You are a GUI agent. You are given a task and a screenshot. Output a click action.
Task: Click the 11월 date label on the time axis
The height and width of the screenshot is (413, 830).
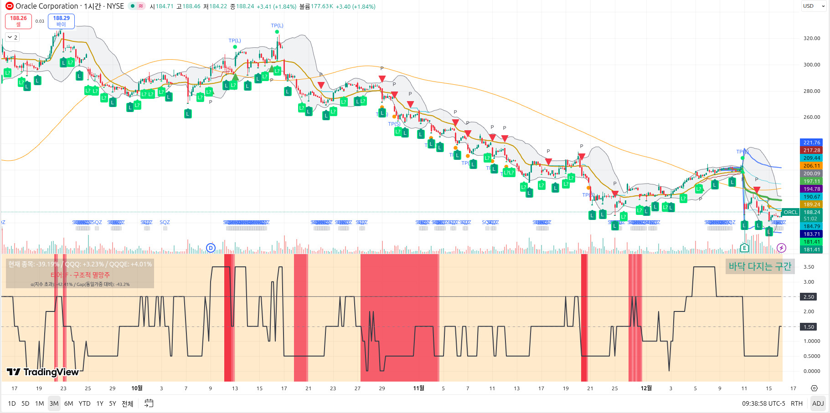418,388
